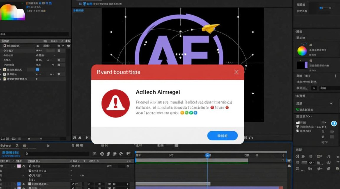
Task: Click the blue timecode at the timeline's top left
Action: (11, 153)
